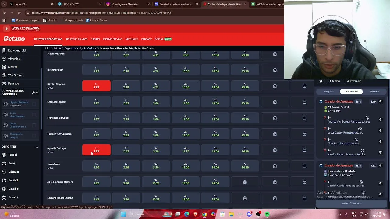Tick the Copa Libertadores checkbox
This screenshot has height=219, width=390.
pyautogui.click(x=34, y=114)
